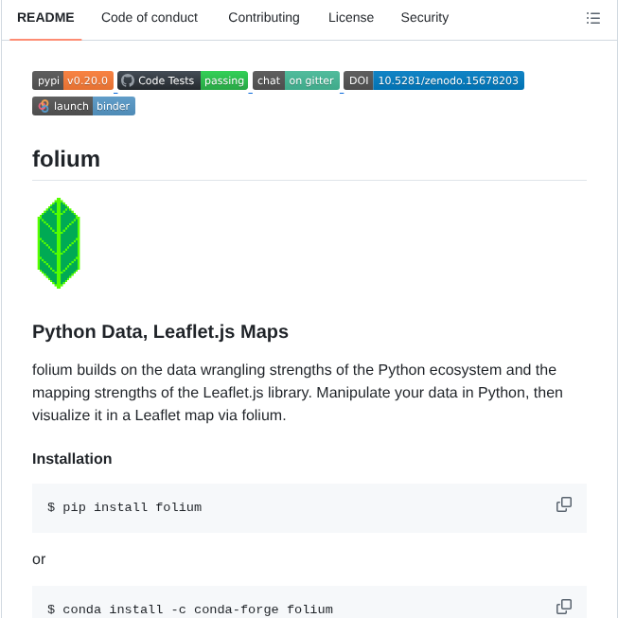Switch to the License tab

coord(351,18)
